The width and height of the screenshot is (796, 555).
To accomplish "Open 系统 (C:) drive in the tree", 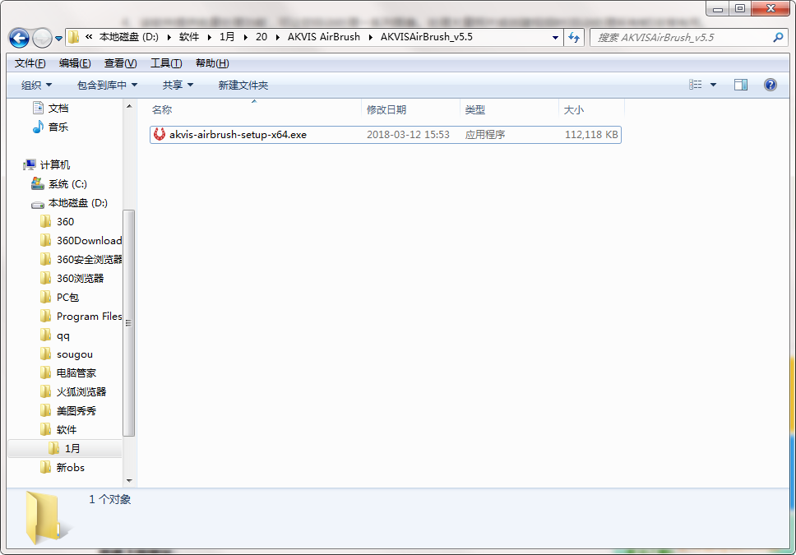I will [x=59, y=184].
